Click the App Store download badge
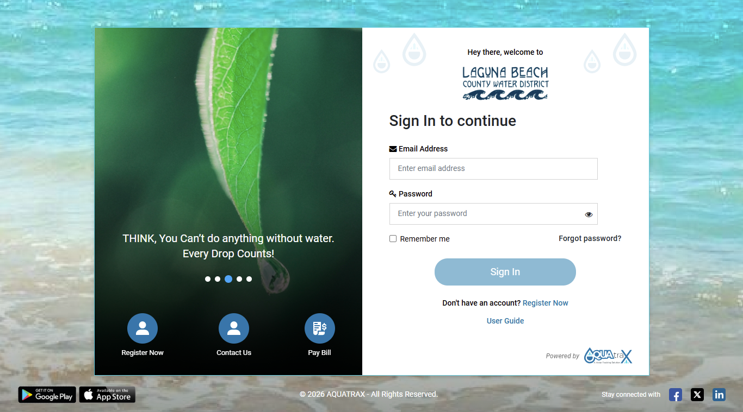The width and height of the screenshot is (743, 412). [x=107, y=395]
